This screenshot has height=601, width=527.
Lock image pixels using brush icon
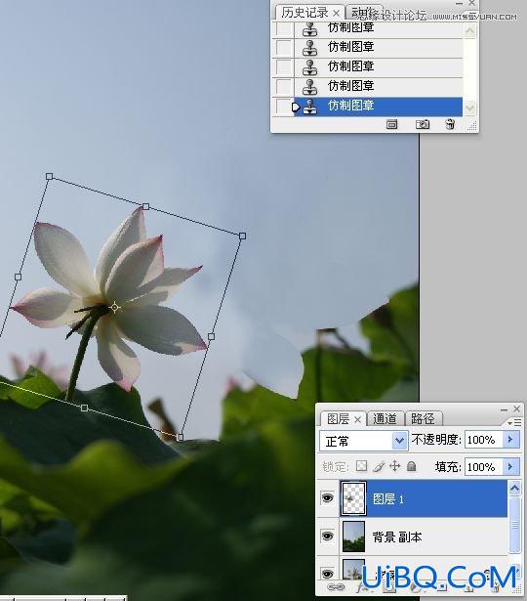click(379, 466)
